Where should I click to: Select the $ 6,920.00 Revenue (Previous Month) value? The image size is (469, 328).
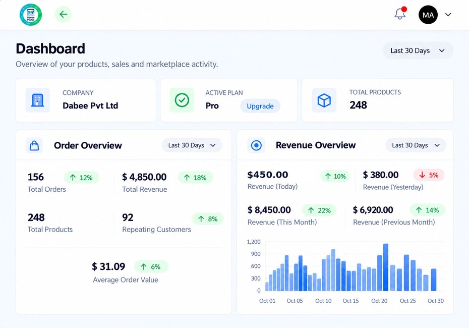click(373, 210)
